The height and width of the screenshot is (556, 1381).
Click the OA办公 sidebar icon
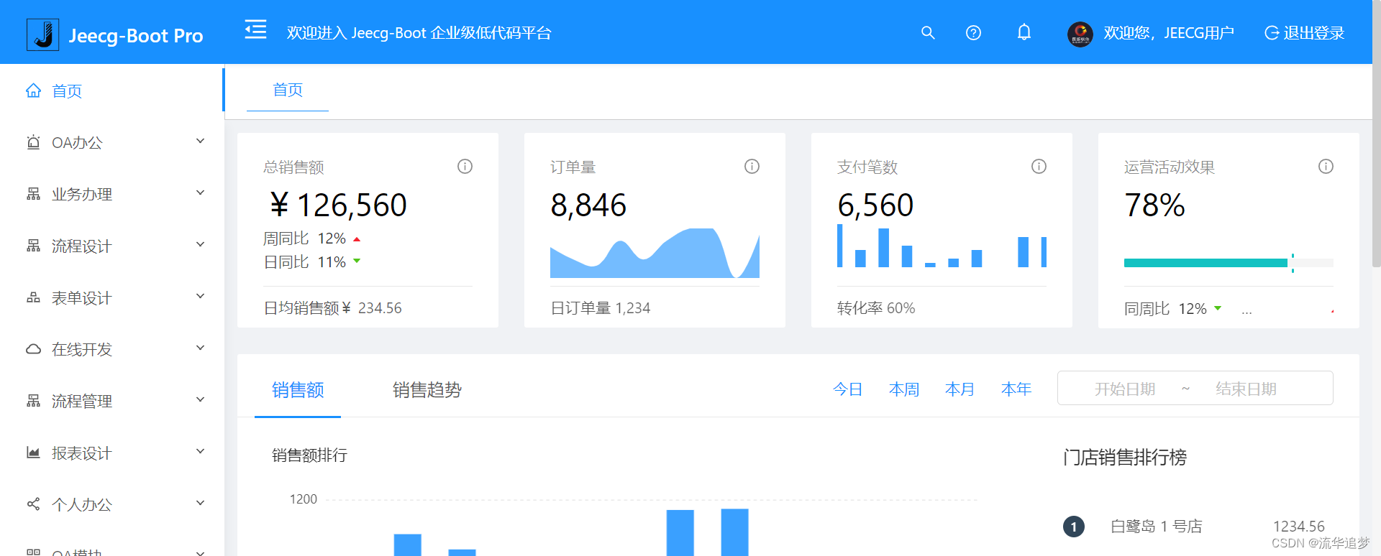[33, 142]
